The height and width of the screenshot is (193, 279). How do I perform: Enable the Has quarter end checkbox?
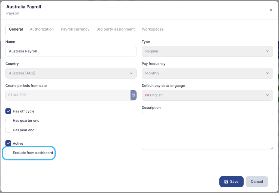[x=8, y=120]
